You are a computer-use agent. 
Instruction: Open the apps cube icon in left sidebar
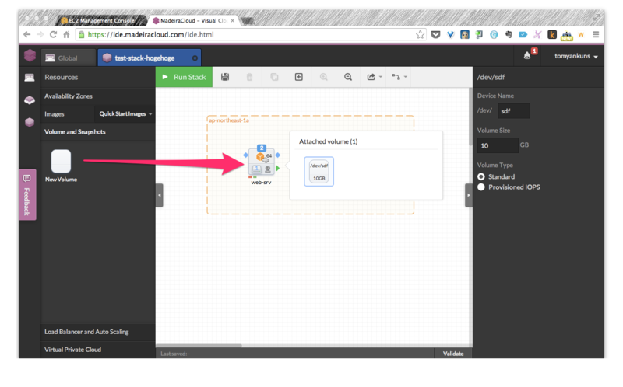click(30, 122)
